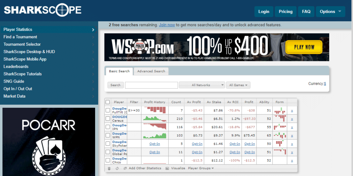The width and height of the screenshot is (353, 176).
Task: Click the Add Other Statistics label
Action: [x=145, y=168]
